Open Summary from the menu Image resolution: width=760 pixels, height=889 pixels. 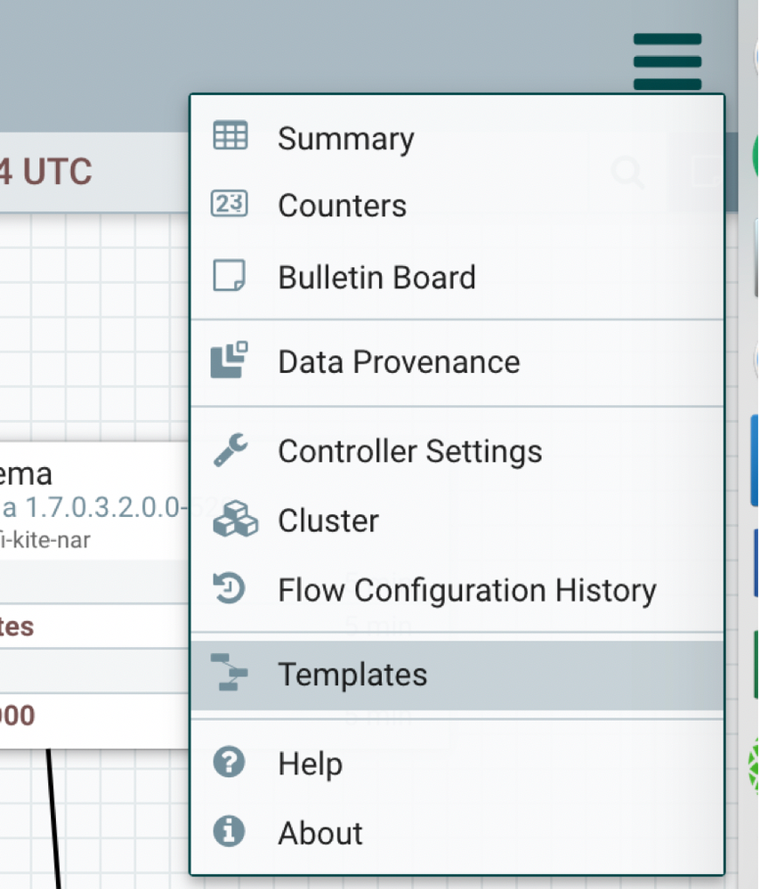(345, 139)
